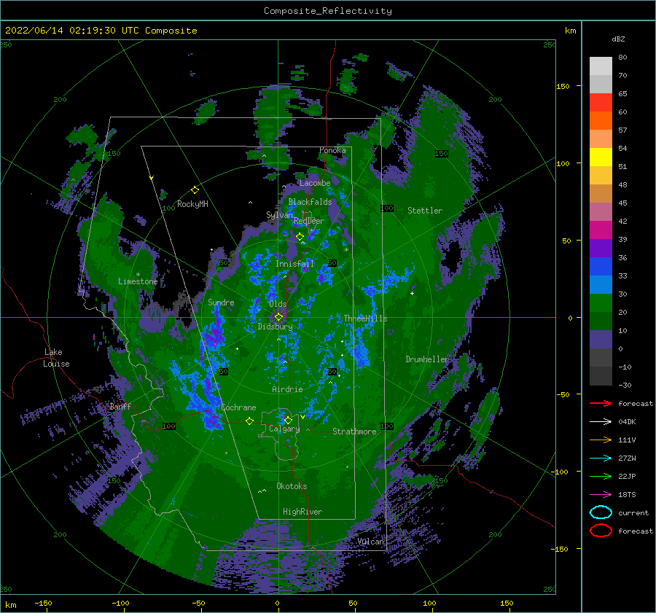
Task: Click the Lake Louise label
Action: coord(56,358)
